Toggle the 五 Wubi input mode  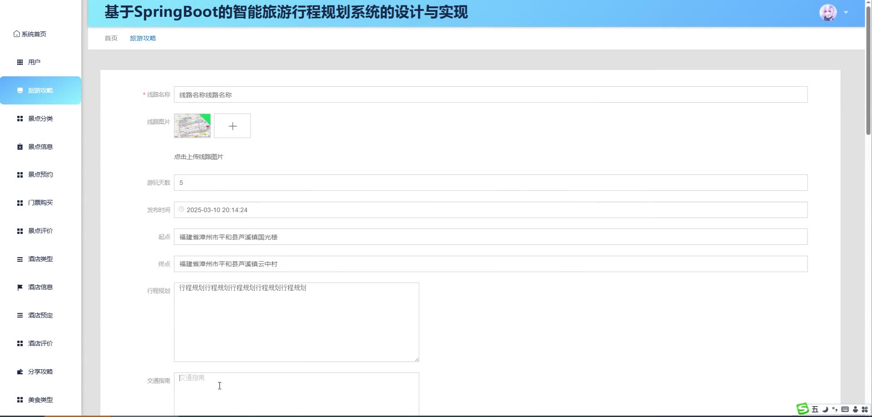(x=815, y=409)
